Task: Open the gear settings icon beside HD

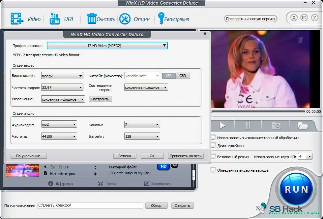Action: [175, 165]
